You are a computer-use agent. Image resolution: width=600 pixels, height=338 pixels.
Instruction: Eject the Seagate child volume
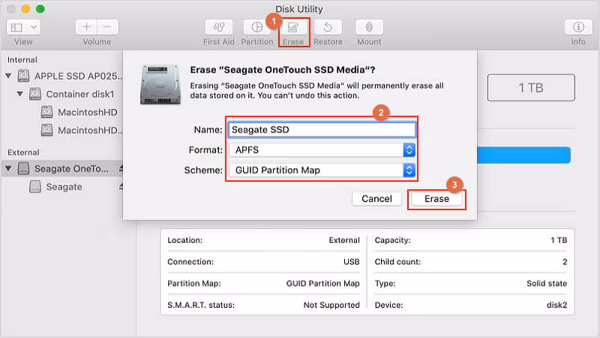point(121,186)
